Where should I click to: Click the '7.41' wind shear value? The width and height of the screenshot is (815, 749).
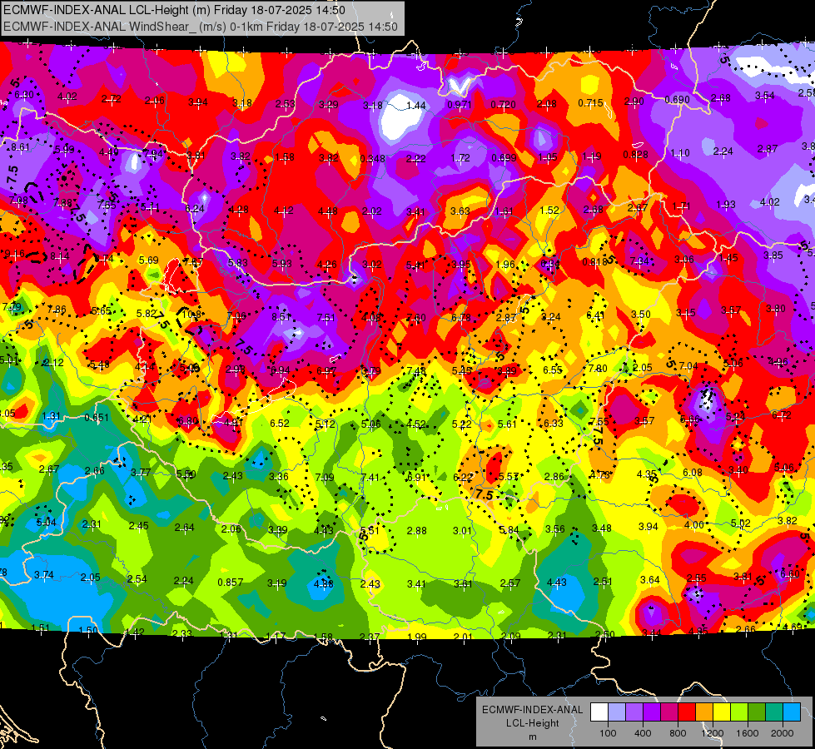pos(370,477)
